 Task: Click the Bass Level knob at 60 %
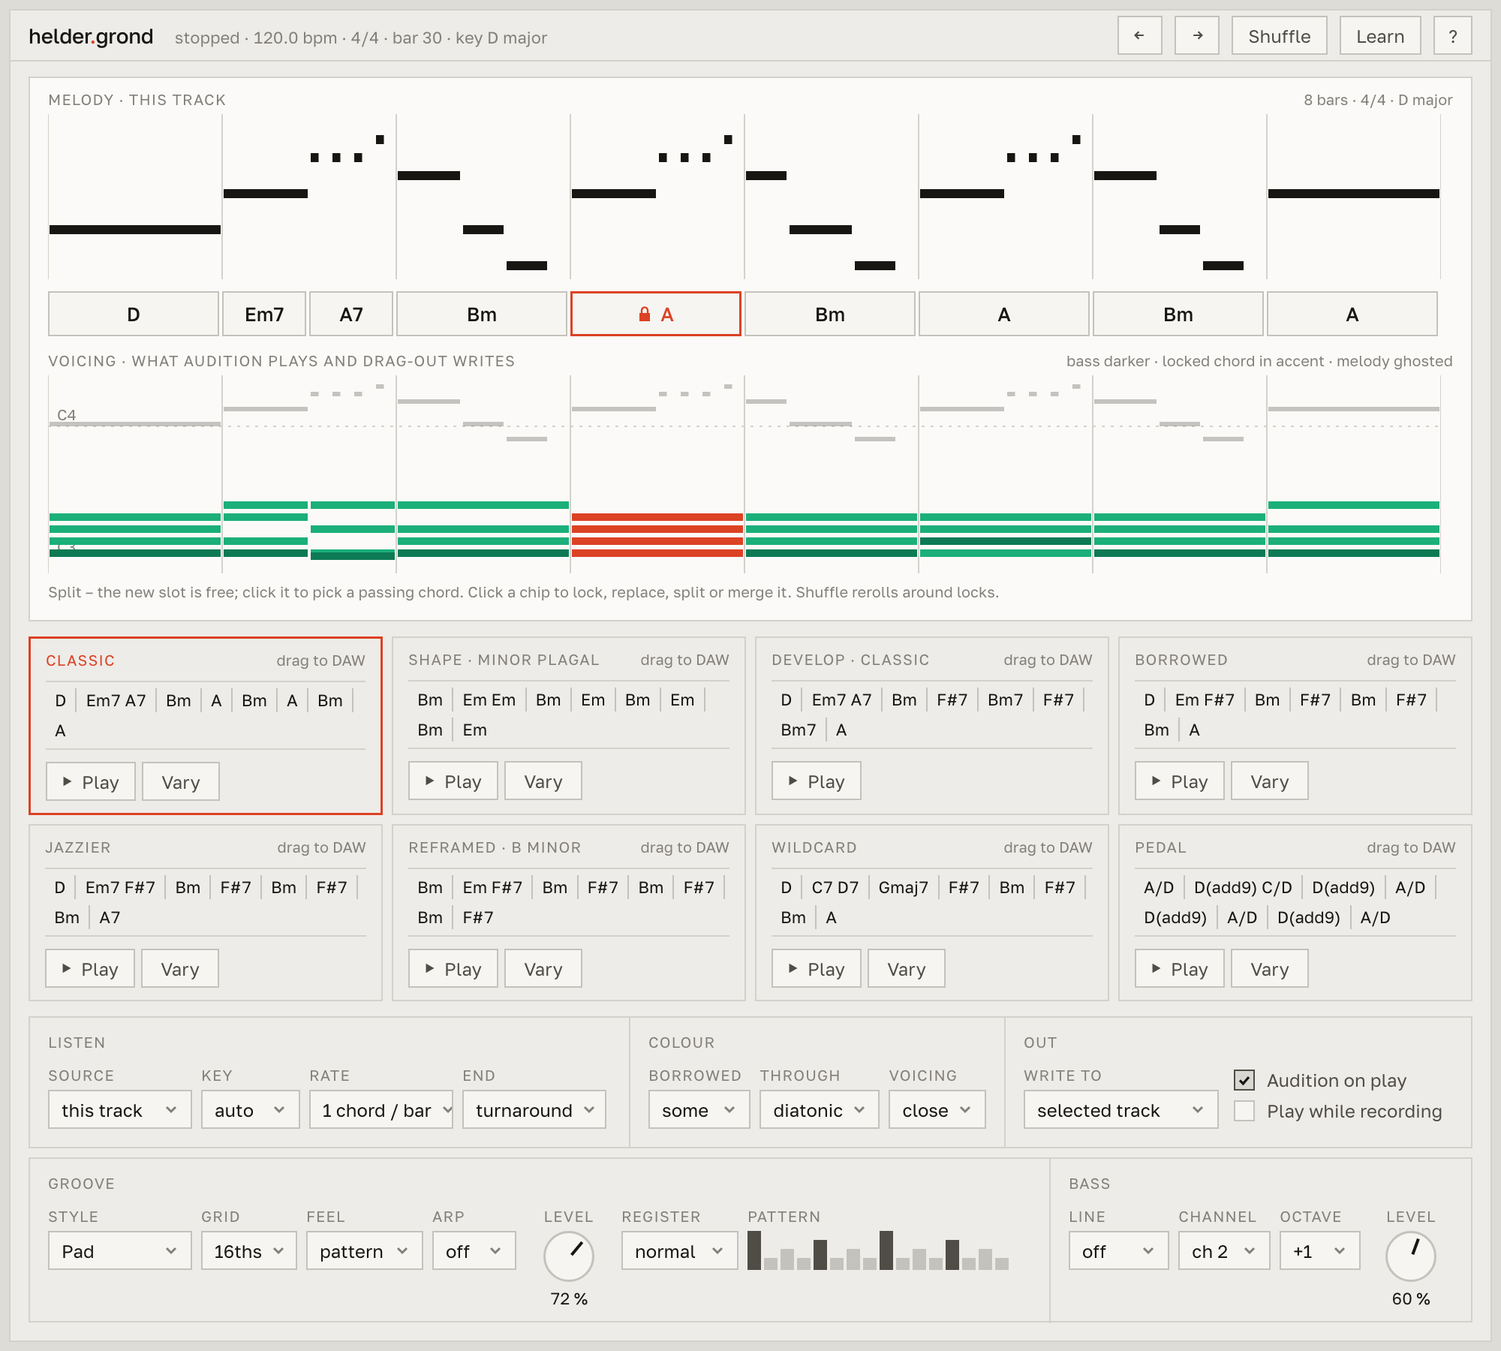pyautogui.click(x=1411, y=1256)
